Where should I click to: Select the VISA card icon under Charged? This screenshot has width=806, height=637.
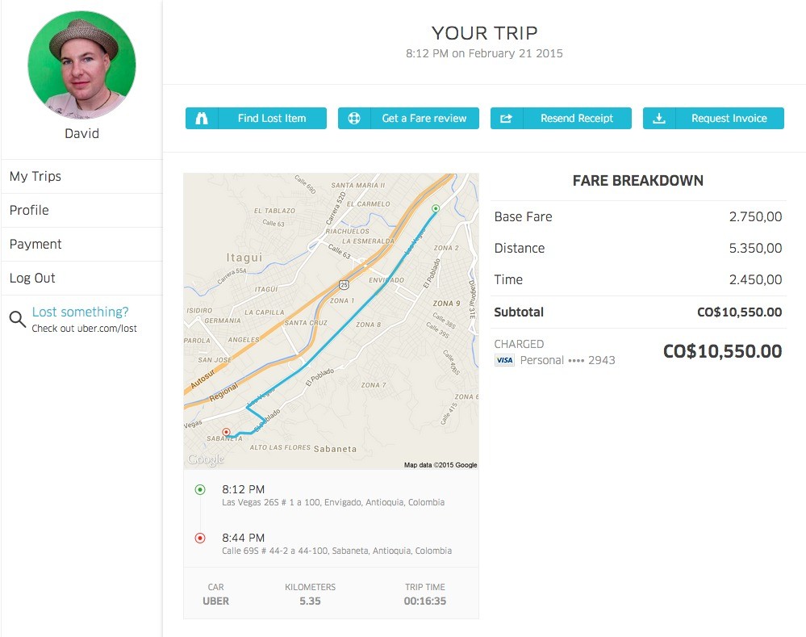click(504, 360)
